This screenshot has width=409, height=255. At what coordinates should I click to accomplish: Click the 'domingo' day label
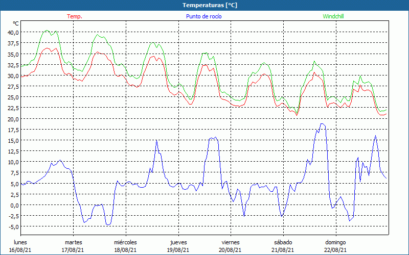(x=335, y=242)
